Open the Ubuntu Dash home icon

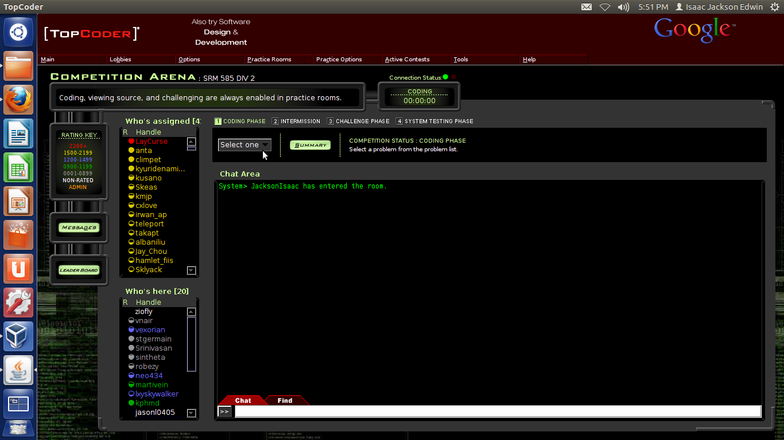click(18, 32)
